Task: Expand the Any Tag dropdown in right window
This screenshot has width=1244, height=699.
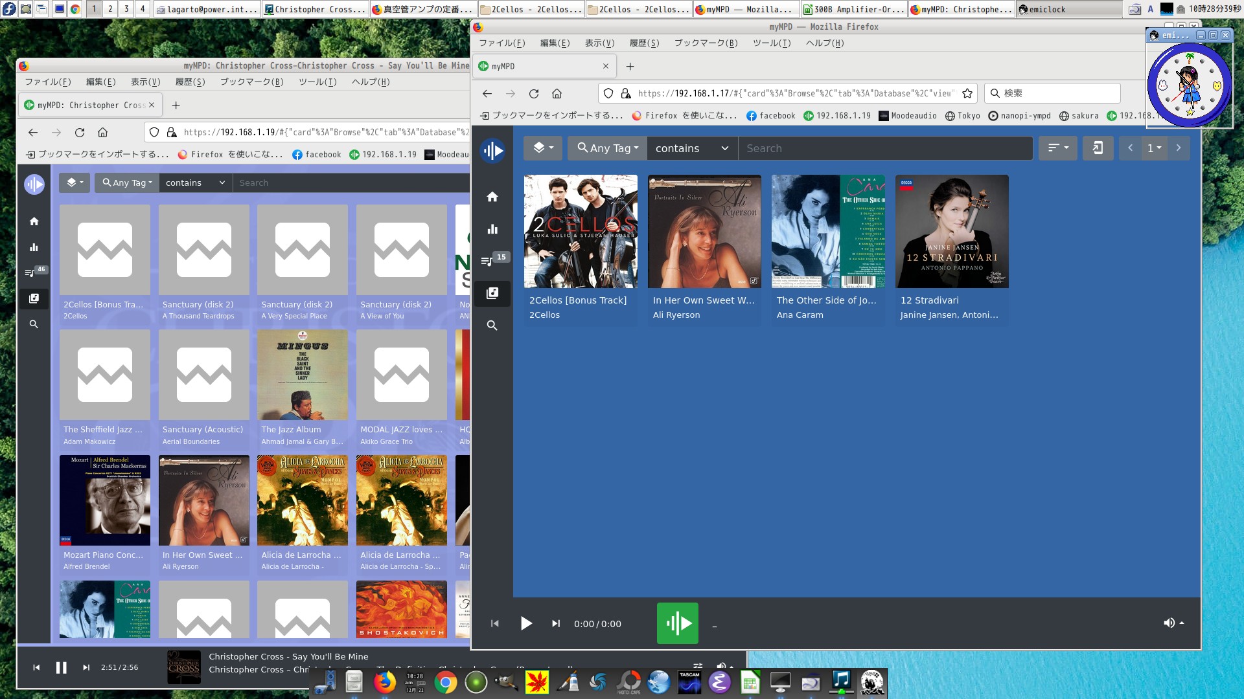Action: pyautogui.click(x=608, y=148)
